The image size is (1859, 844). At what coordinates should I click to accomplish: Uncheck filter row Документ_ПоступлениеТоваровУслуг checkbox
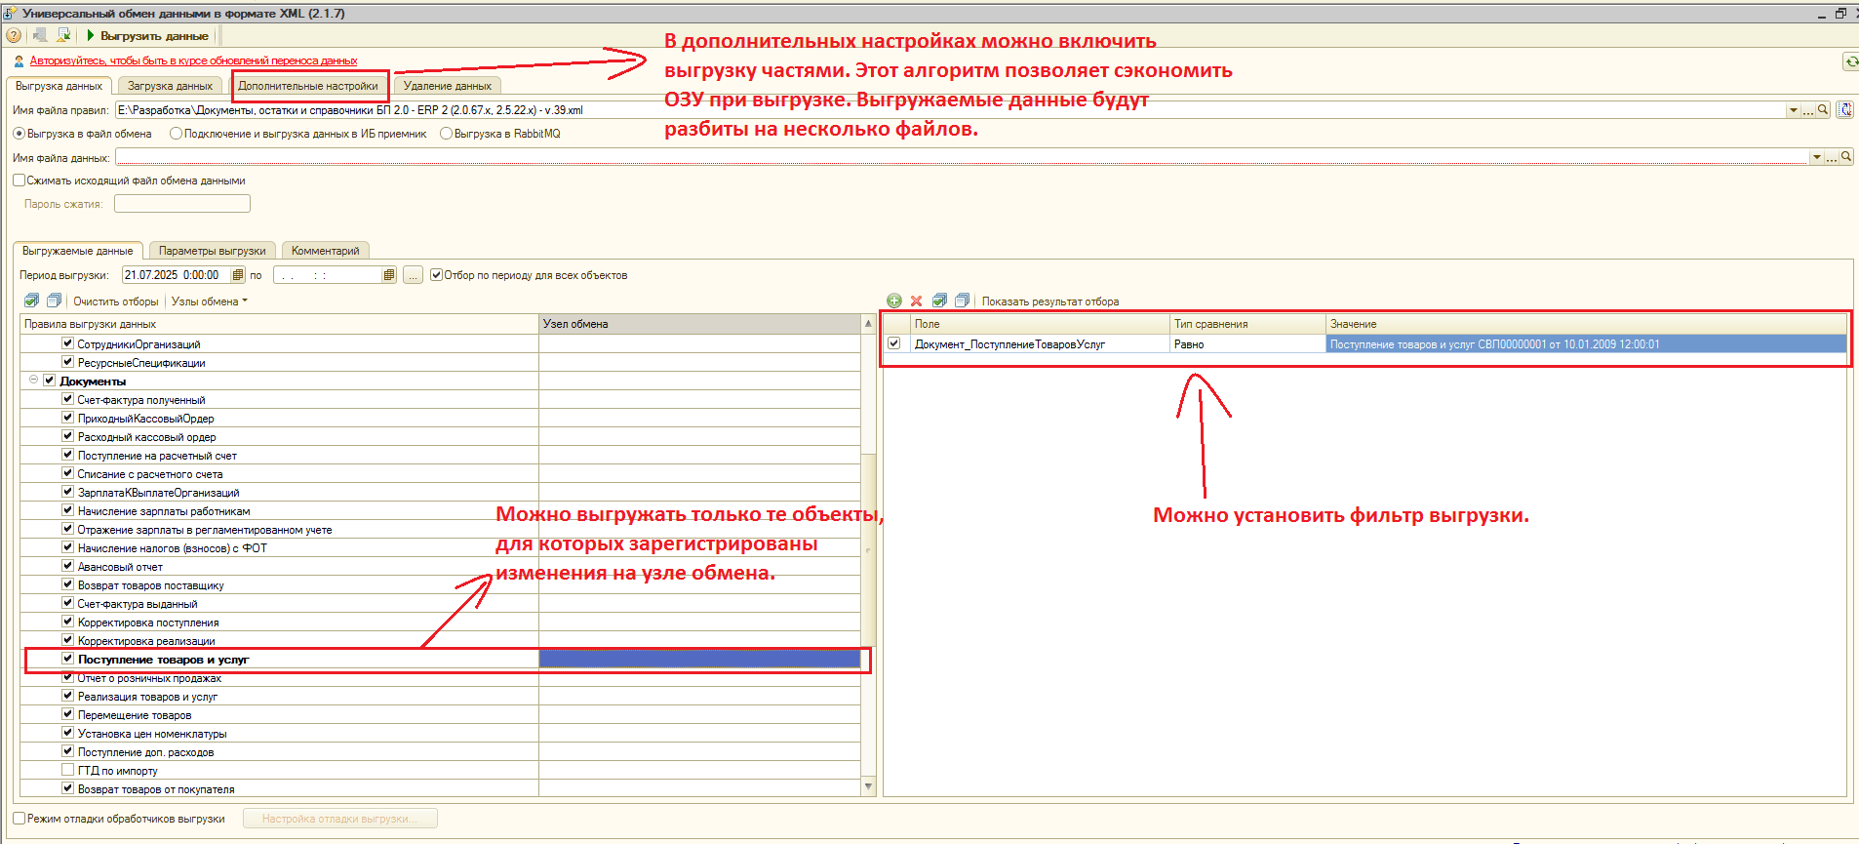pyautogui.click(x=893, y=343)
